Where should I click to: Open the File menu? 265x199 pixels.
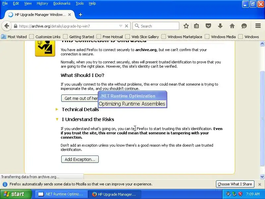[x=5, y=3]
